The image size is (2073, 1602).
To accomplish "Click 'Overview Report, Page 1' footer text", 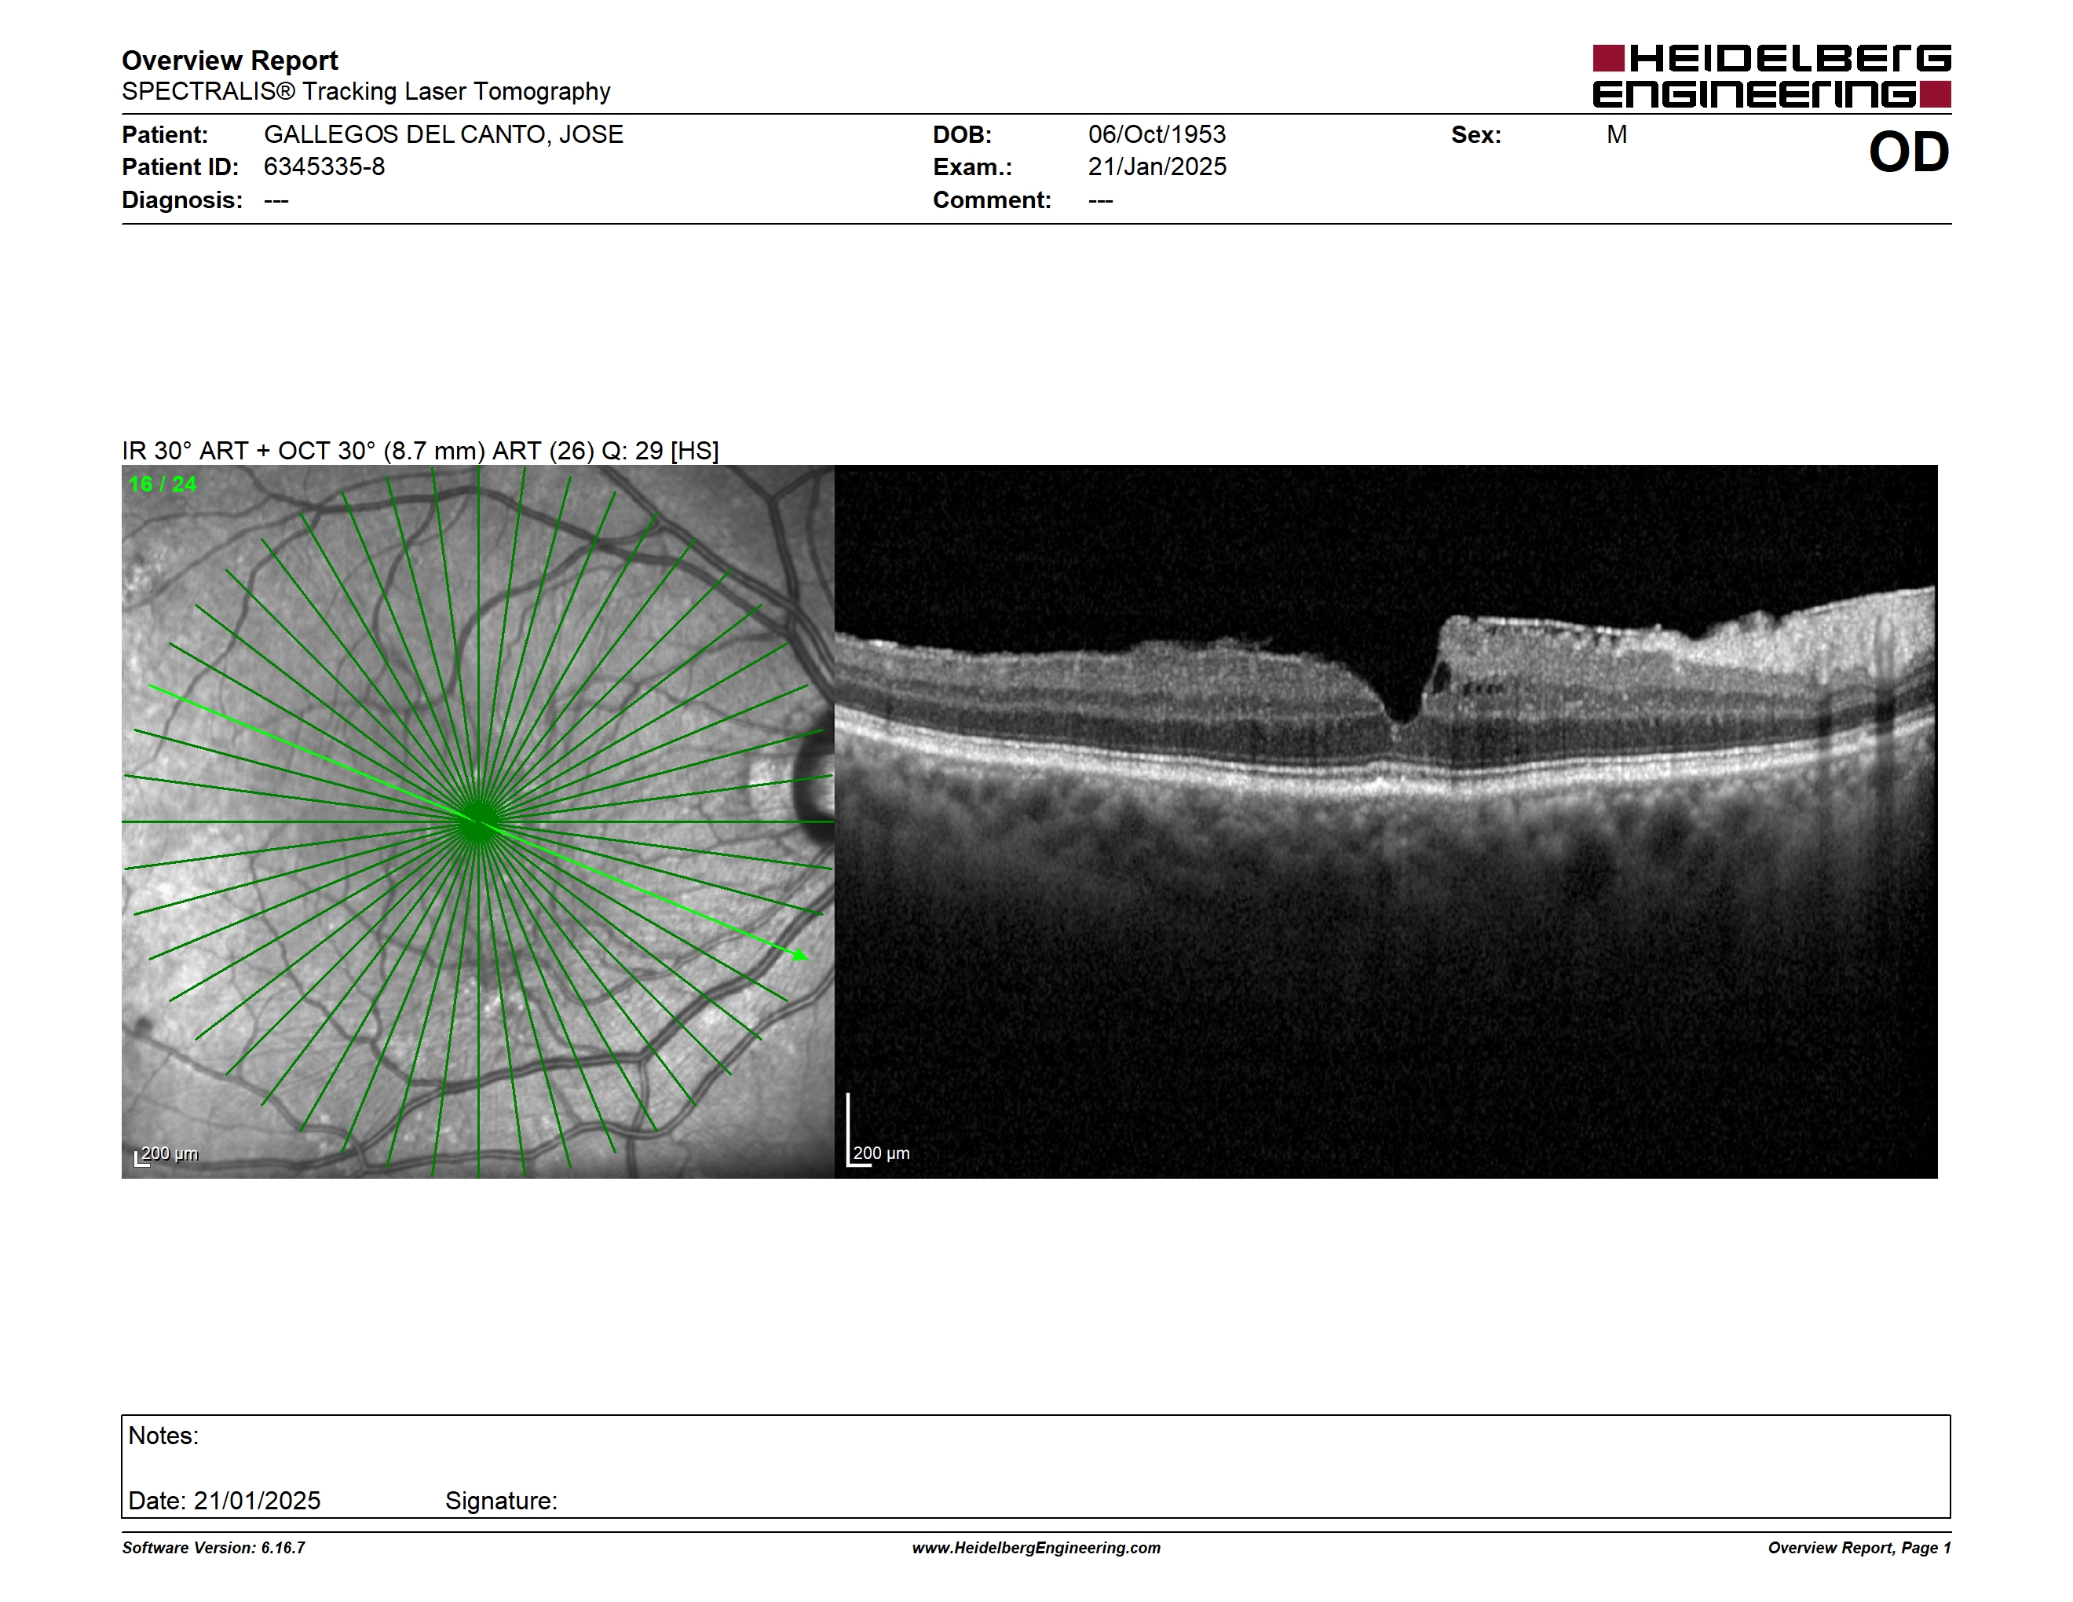I will pos(1859,1548).
